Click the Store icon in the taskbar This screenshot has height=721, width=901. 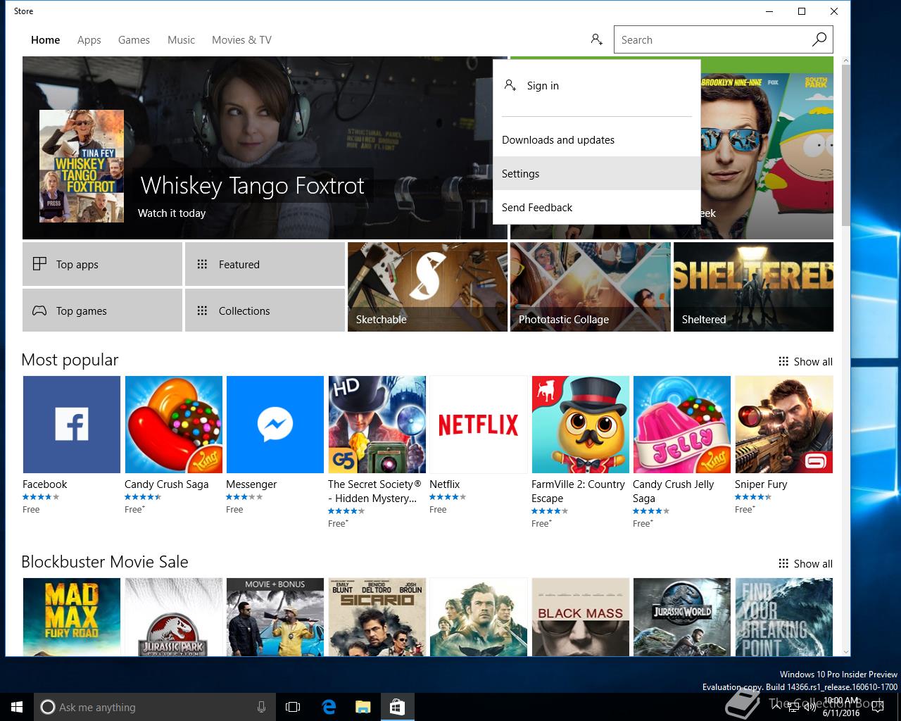397,707
